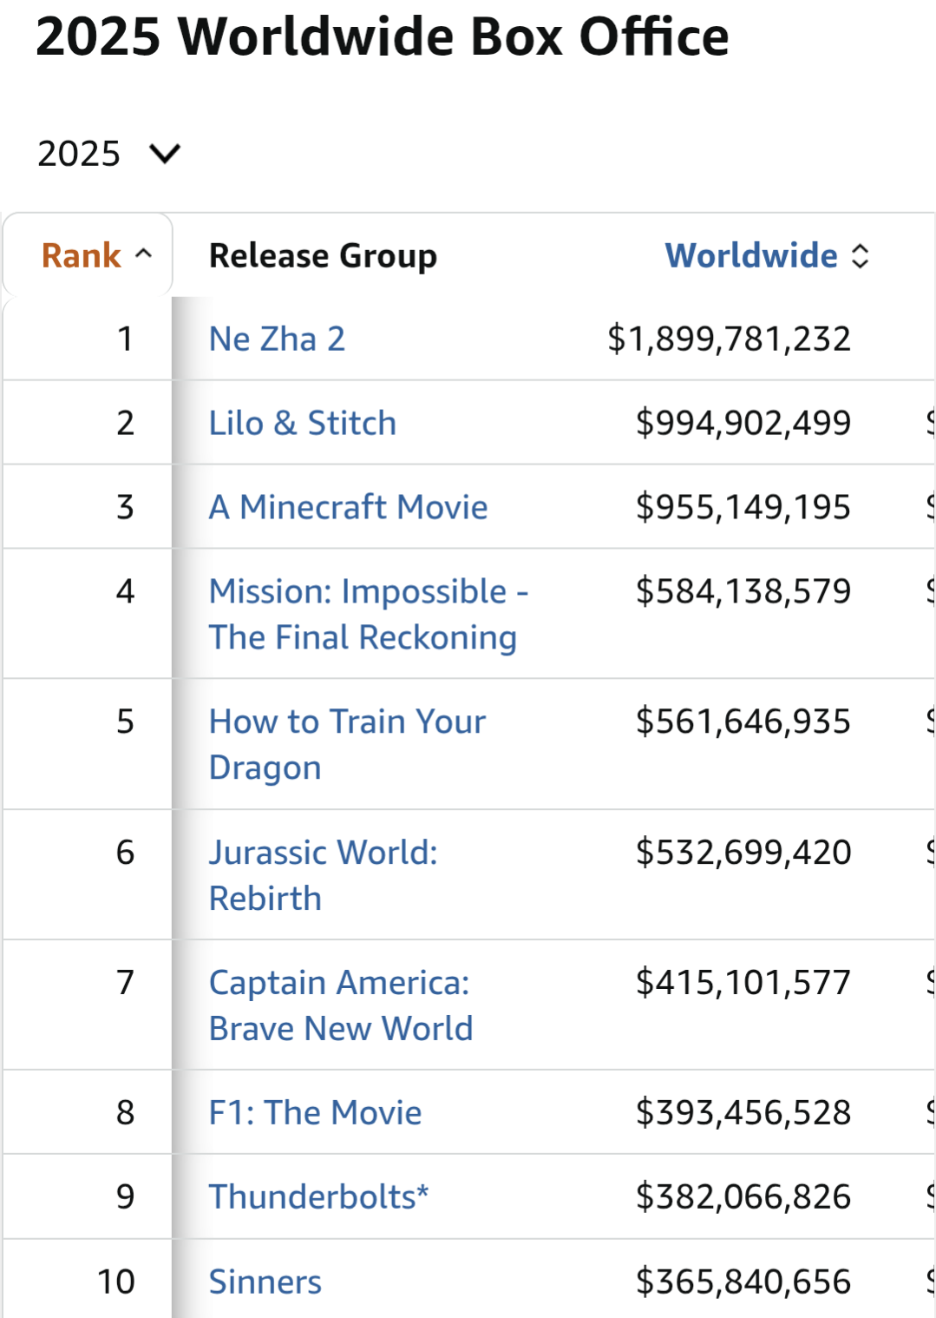This screenshot has width=936, height=1318.
Task: Open Mission: Impossible - The Final Reckoning
Action: click(369, 614)
